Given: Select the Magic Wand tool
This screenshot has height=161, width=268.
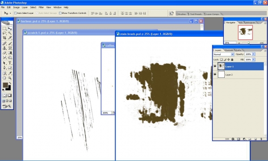Looking at the screenshot, I should (x=10, y=33).
